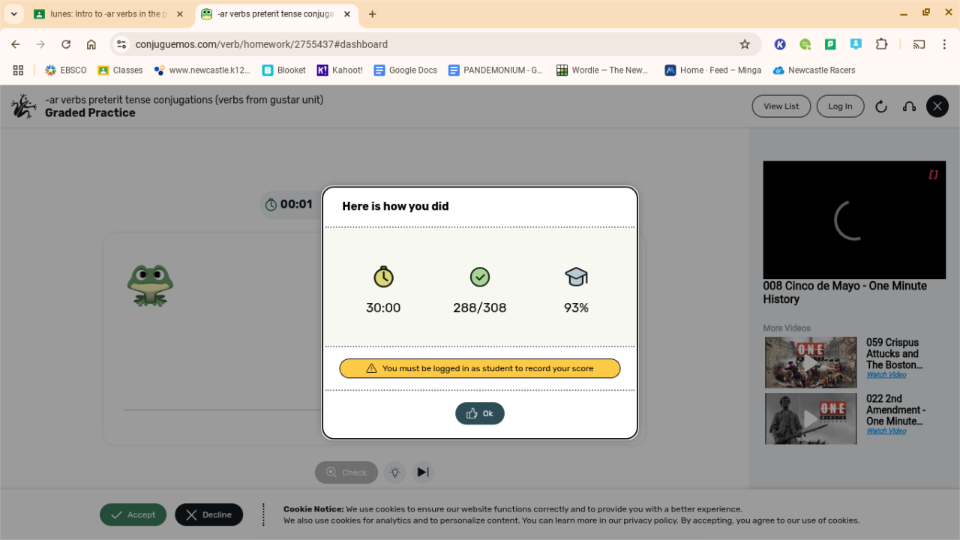Viewport: 960px width, 540px height.
Task: Click the green frog mascot image
Action: 150,285
